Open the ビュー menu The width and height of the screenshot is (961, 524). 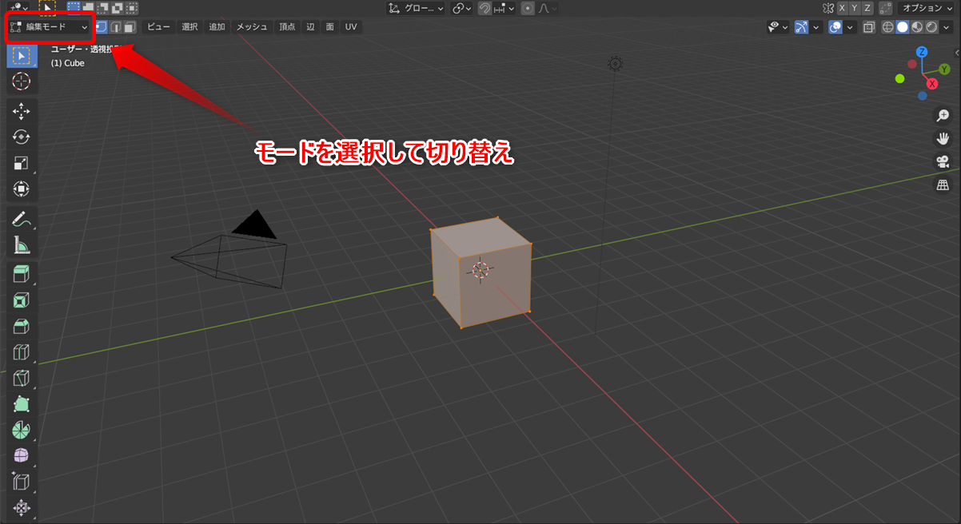(x=158, y=27)
